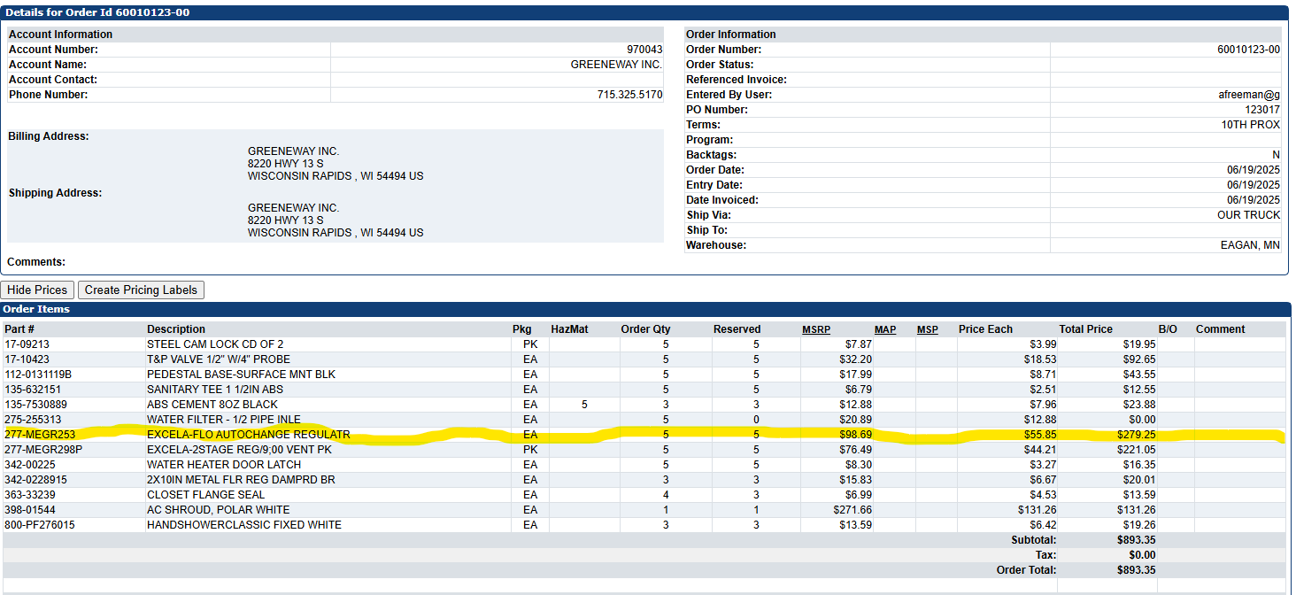This screenshot has width=1296, height=595.
Task: Open the MAP column header link
Action: coord(885,329)
